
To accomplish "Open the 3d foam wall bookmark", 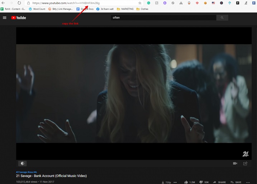I will [105, 9].
